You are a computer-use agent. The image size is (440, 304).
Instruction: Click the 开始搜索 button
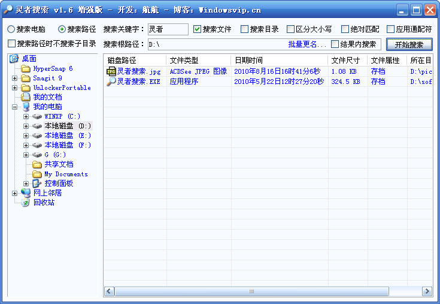[409, 45]
